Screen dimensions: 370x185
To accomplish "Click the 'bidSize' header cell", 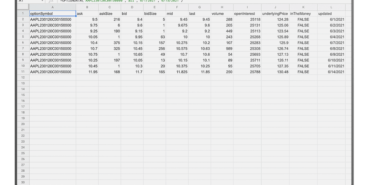I will 155,14.
